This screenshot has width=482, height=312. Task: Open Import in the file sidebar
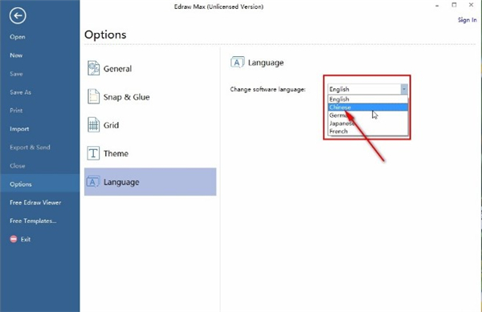click(x=19, y=129)
